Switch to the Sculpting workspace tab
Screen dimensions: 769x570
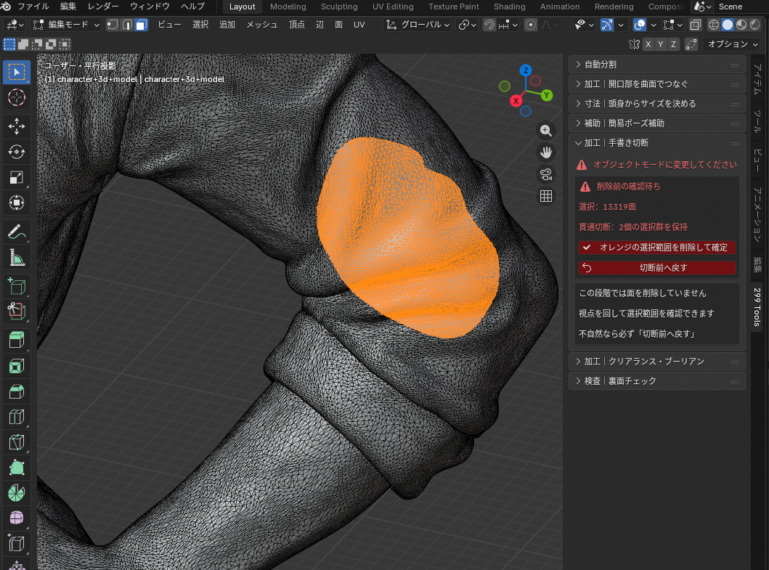[339, 7]
